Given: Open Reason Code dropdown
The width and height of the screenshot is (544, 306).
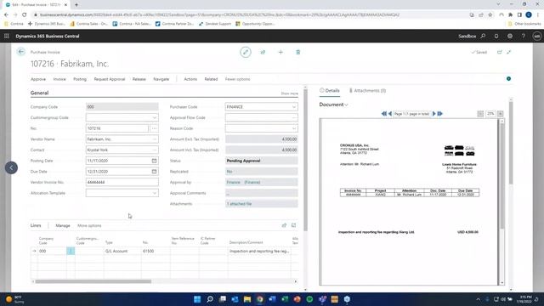Looking at the screenshot, I should (294, 128).
